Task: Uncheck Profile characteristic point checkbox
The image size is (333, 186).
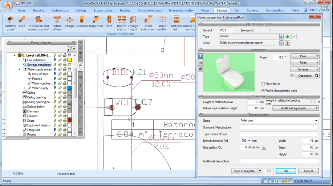Action: 263,90
